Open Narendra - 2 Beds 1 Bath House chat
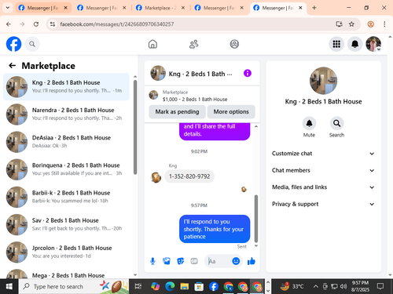Screen dimensions: 393x294 [66, 114]
